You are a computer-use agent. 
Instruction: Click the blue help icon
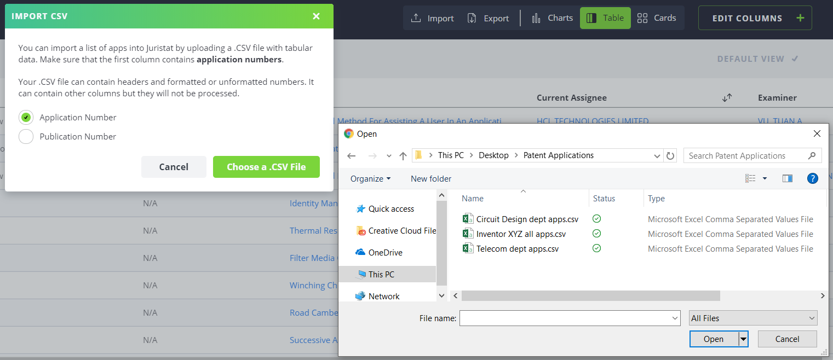coord(813,178)
